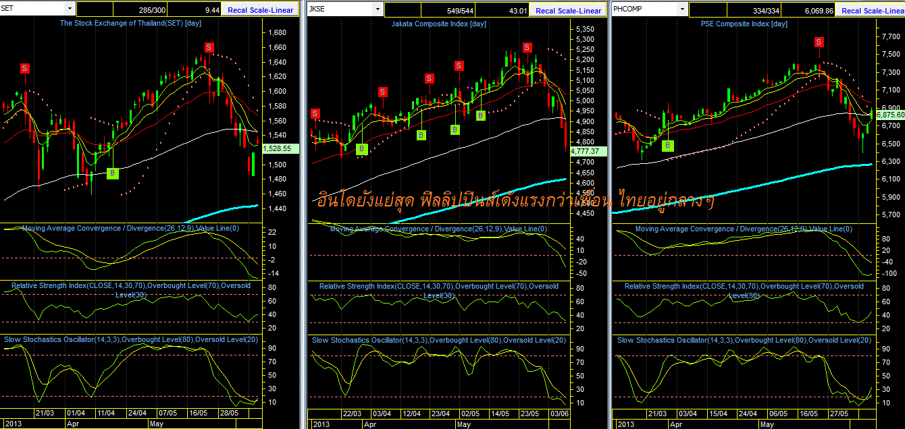Image resolution: width=905 pixels, height=429 pixels.
Task: Click the earliest S sell marker on SET chart
Action: tap(25, 68)
